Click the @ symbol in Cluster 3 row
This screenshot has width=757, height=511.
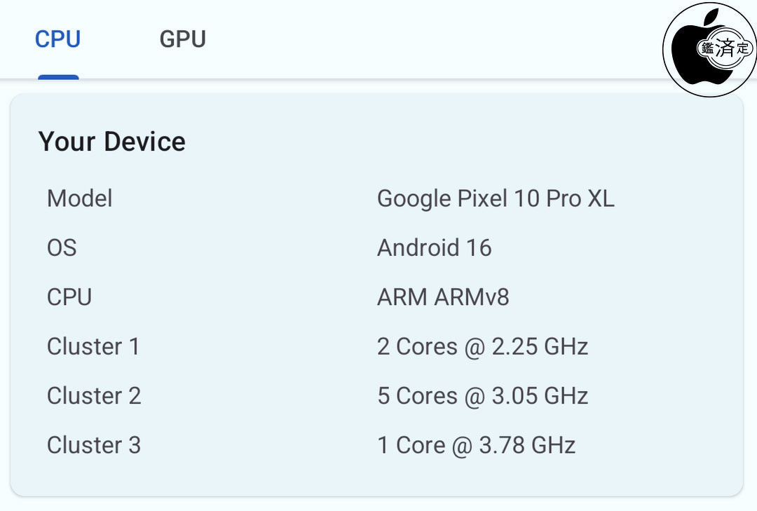(x=461, y=446)
